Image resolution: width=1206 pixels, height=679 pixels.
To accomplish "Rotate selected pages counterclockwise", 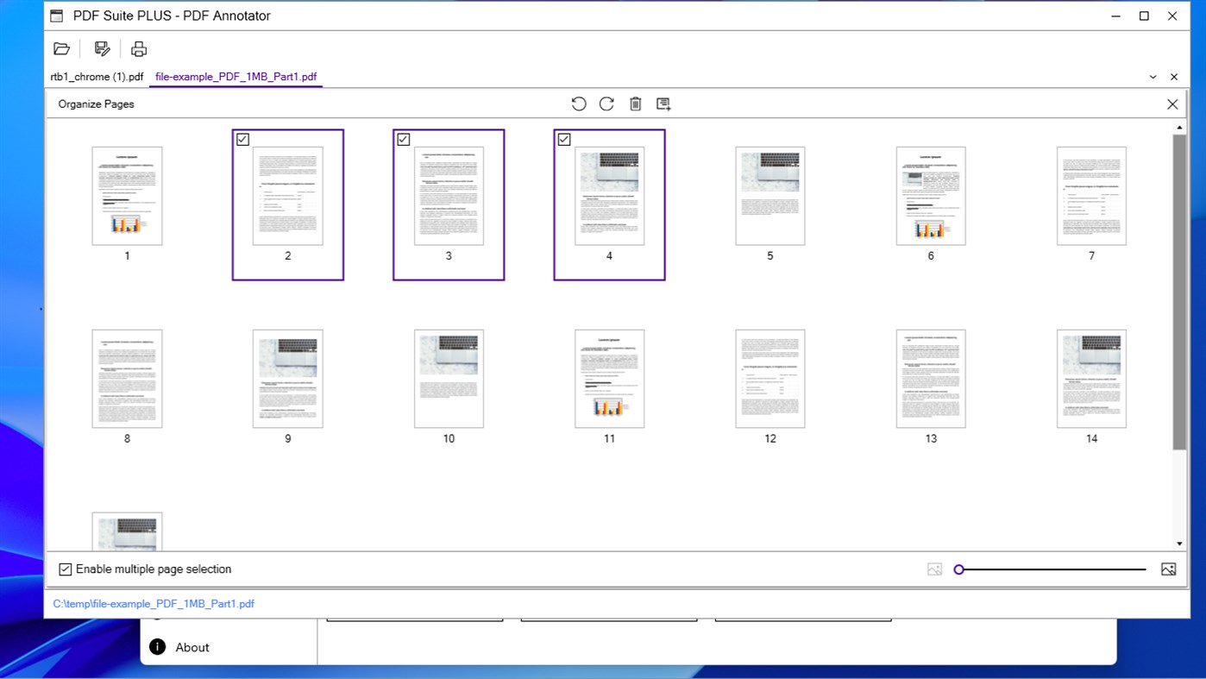I will tap(578, 104).
